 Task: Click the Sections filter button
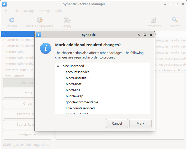[x=19, y=83]
